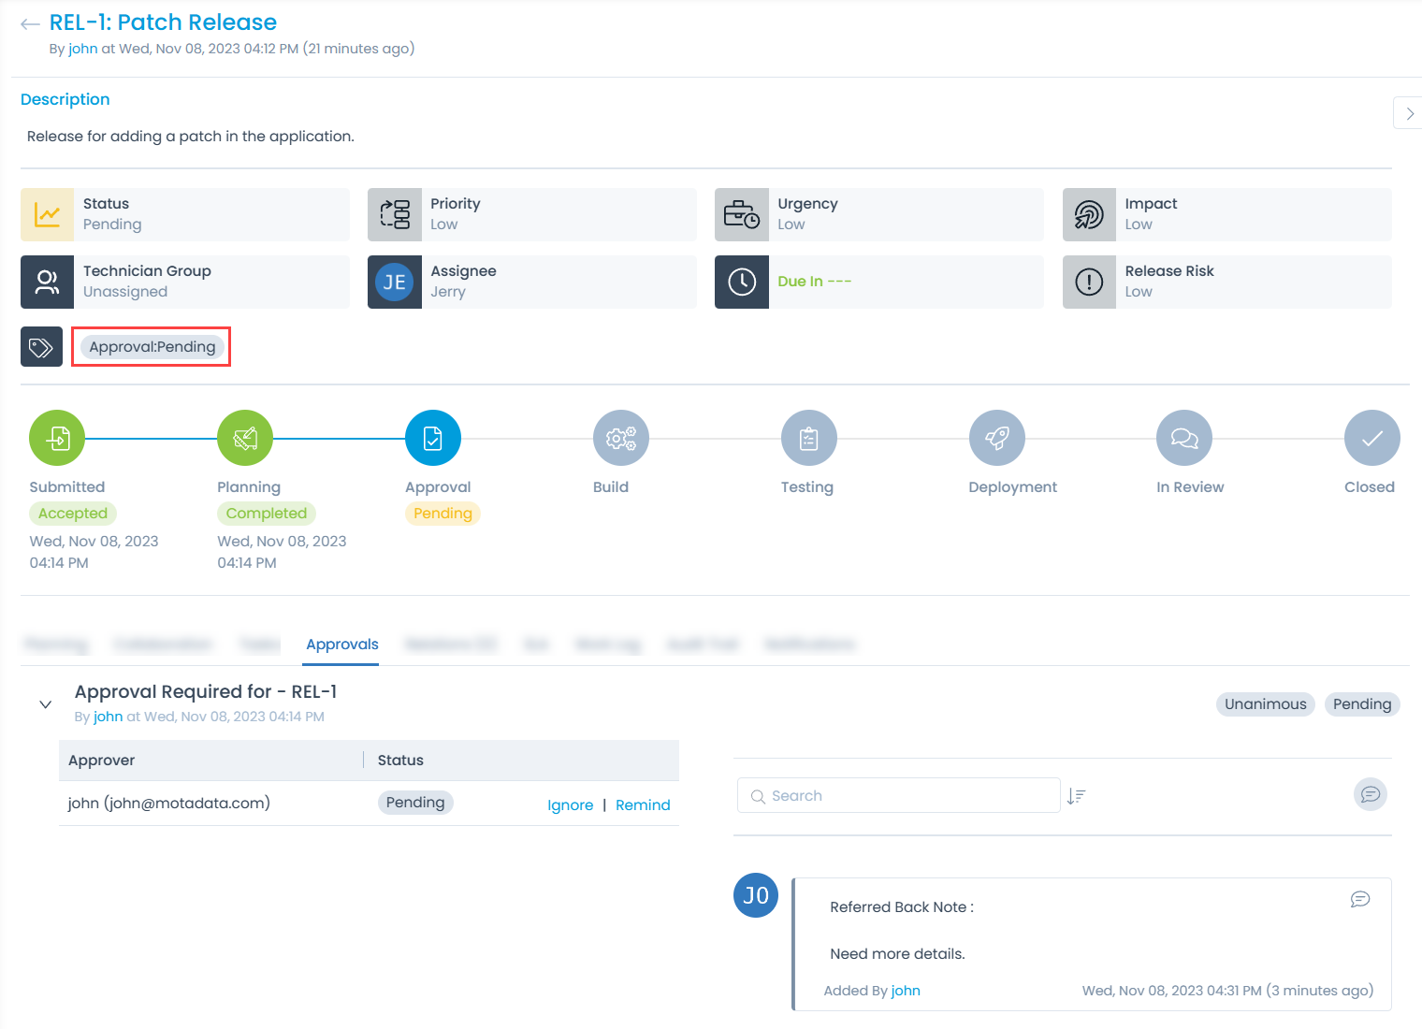Screen dimensions: 1422x1029
Task: Open john's profile link in the header
Action: pyautogui.click(x=83, y=49)
